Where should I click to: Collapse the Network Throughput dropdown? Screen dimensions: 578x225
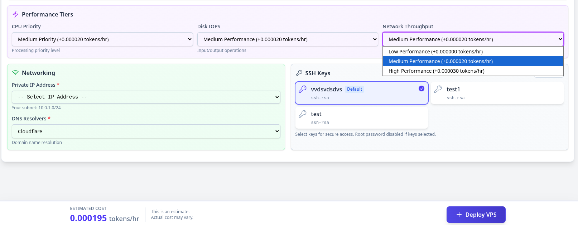[x=473, y=39]
